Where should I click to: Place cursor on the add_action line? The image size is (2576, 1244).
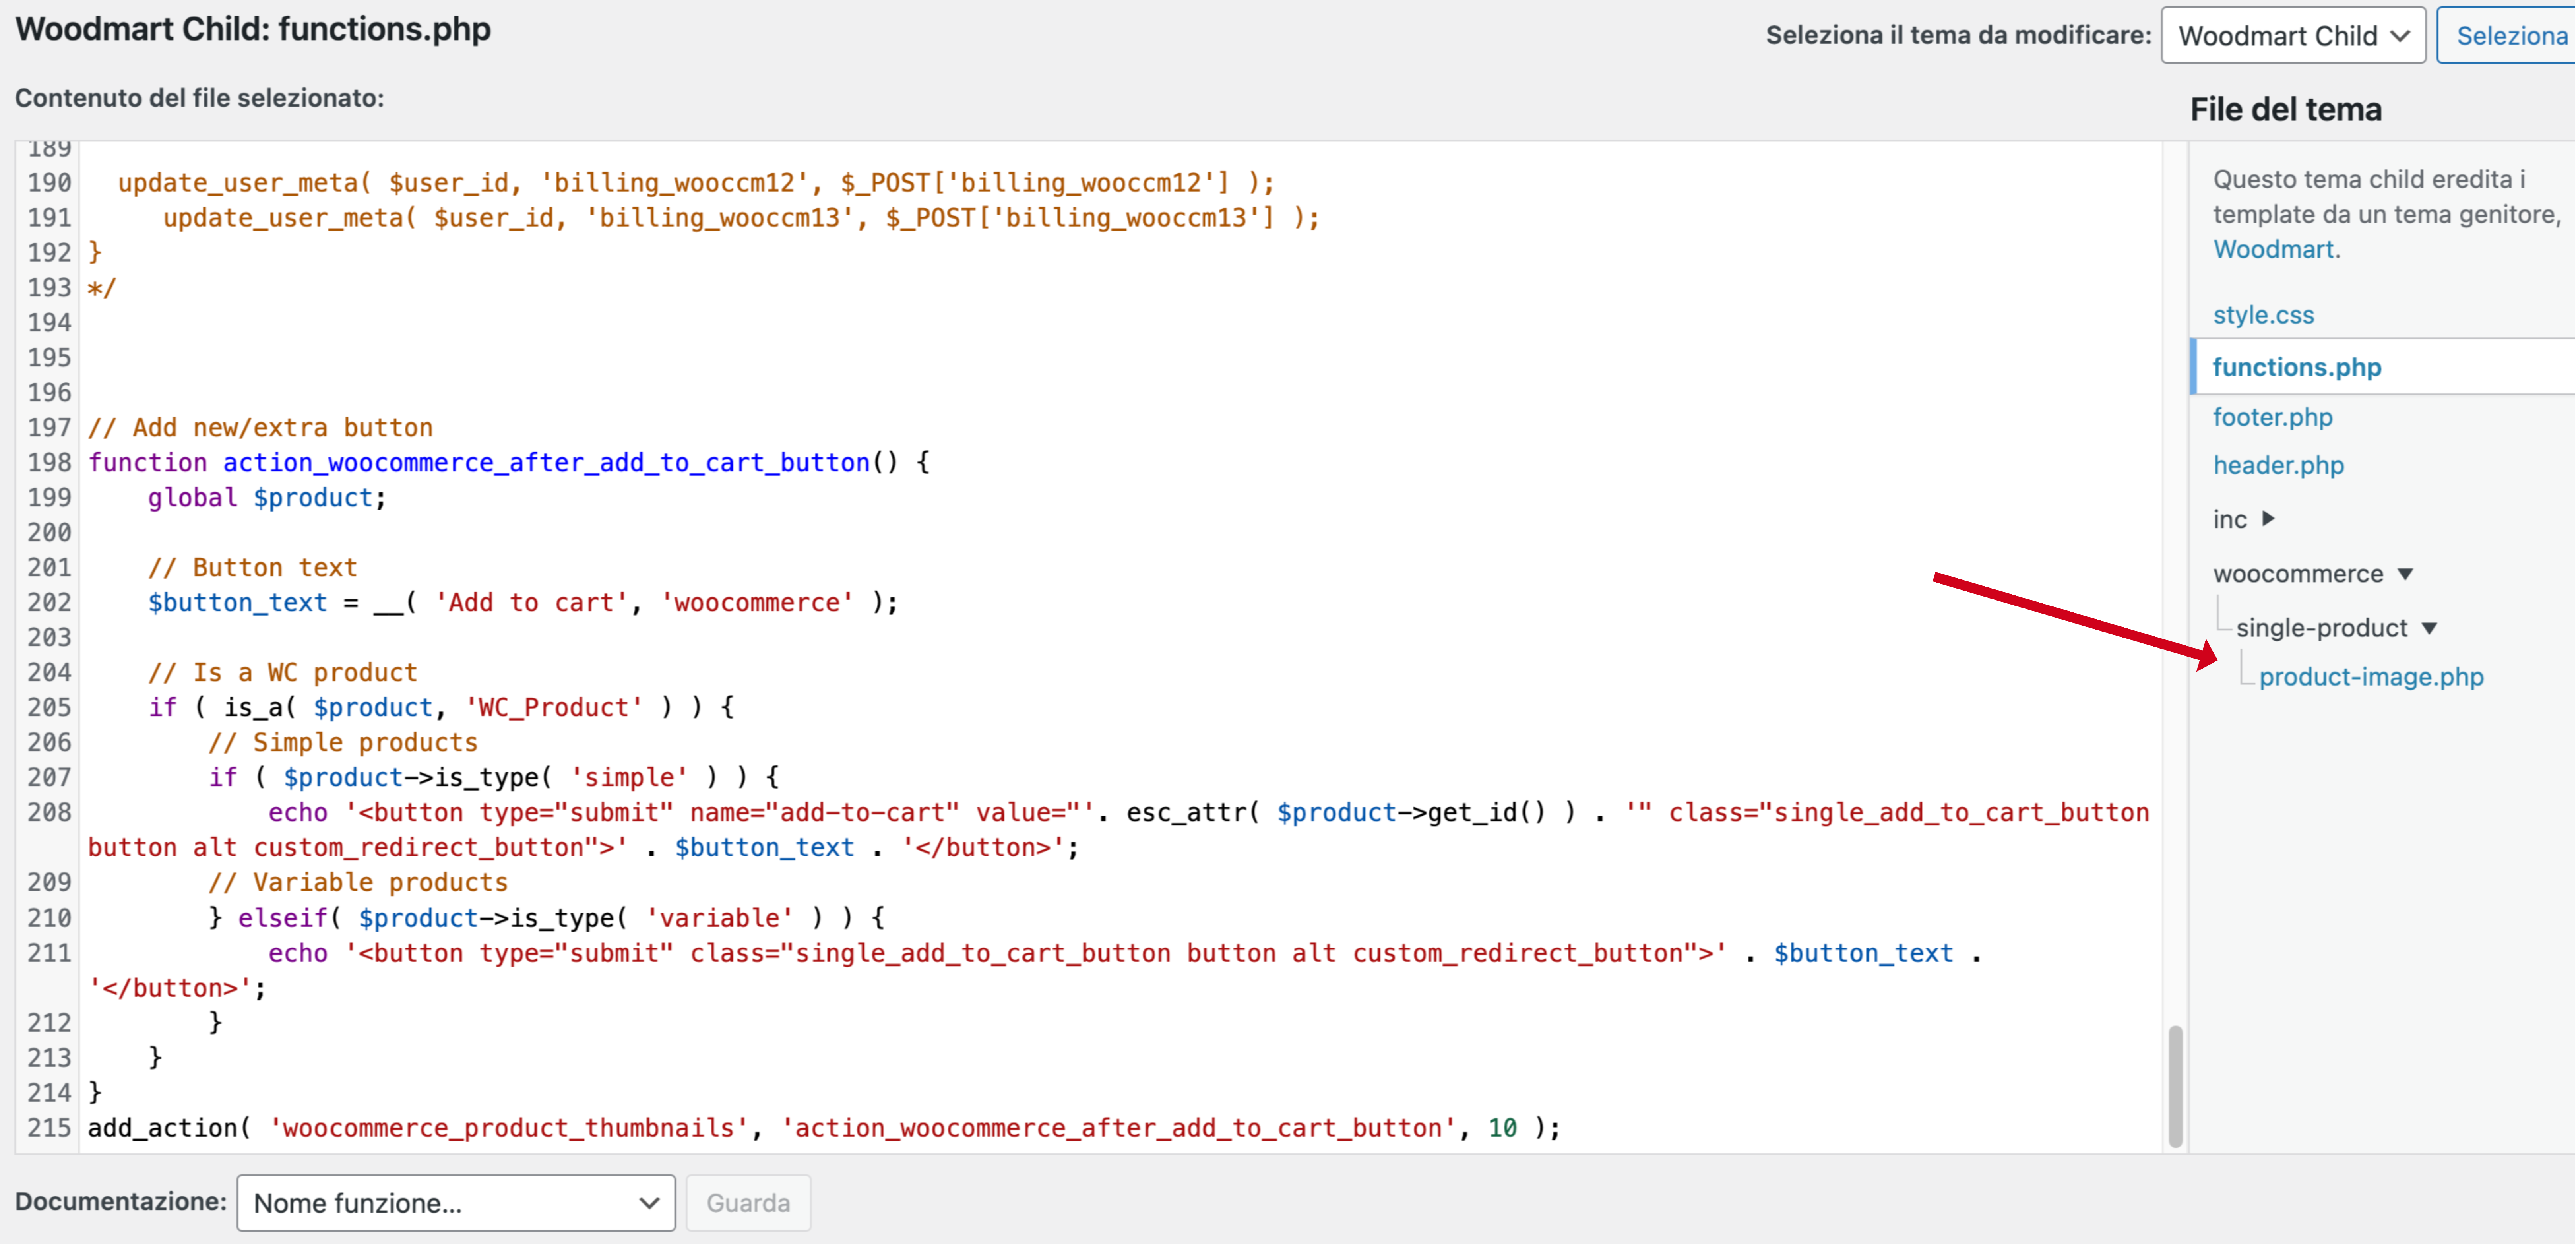[x=824, y=1128]
